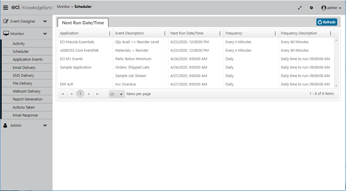
Task: Sort by Next Run Date/Time column header
Action: (187, 33)
